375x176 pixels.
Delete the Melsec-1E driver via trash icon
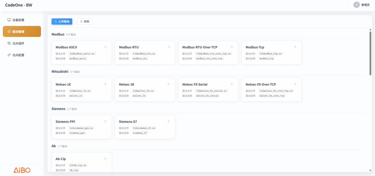pos(105,84)
